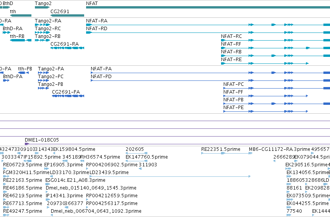Click the FGM320H11.5prime label
330x217 pixels.
pyautogui.click(x=26, y=173)
